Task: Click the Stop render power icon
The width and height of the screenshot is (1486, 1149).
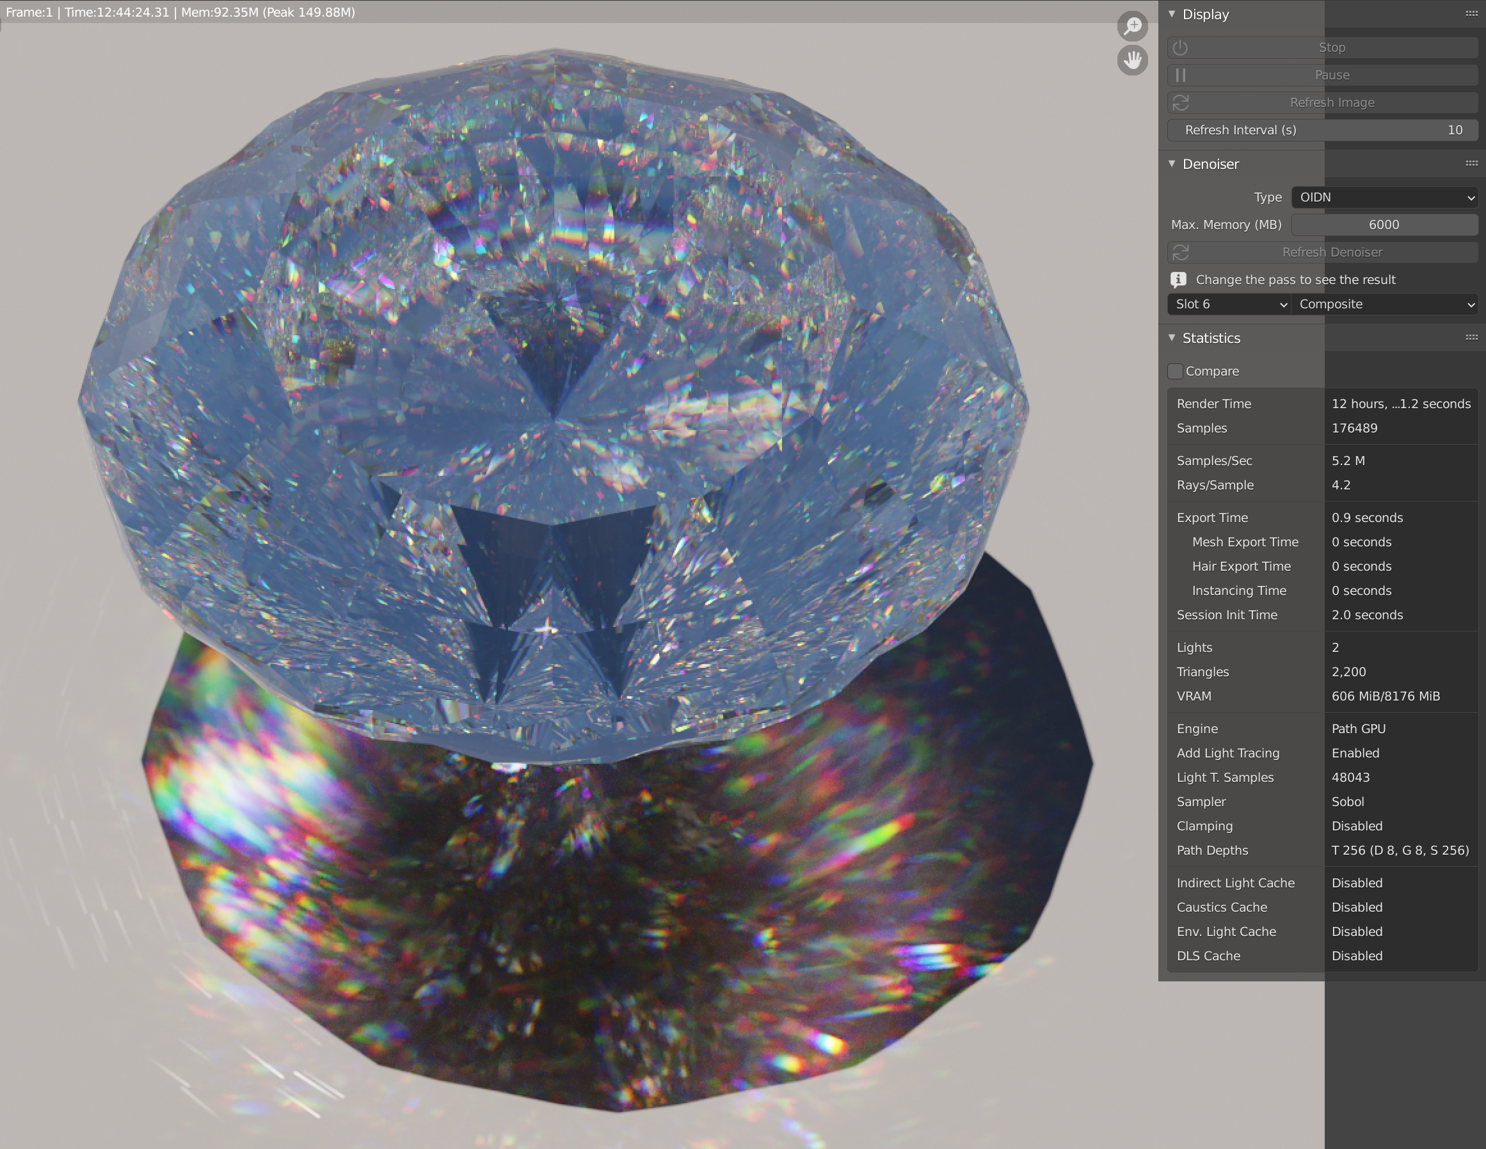Action: 1181,47
